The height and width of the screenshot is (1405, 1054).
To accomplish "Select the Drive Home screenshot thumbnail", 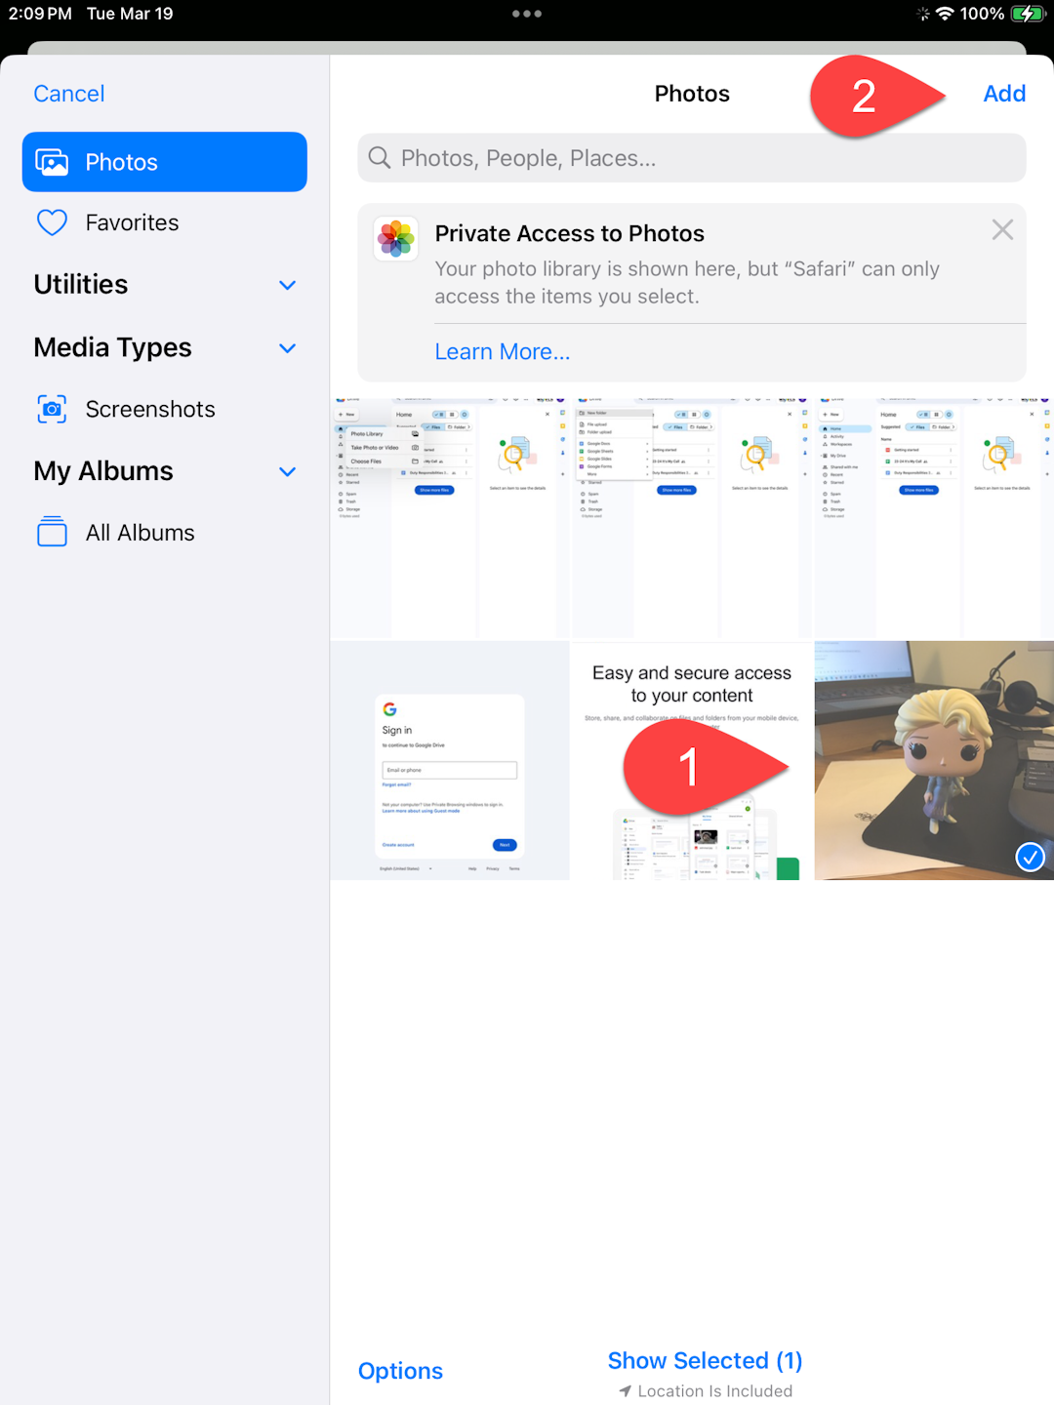I will [934, 518].
